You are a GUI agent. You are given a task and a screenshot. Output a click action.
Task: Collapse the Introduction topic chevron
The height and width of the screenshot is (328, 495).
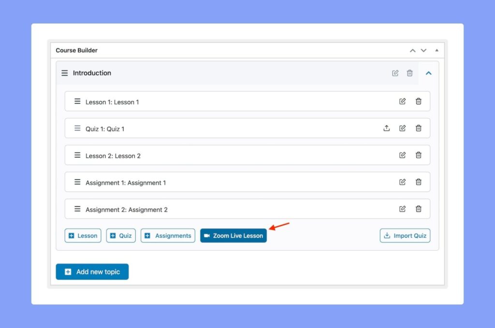click(429, 73)
